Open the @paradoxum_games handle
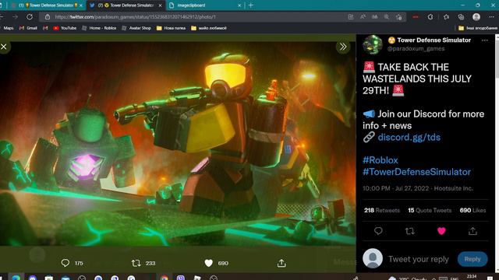This screenshot has height=280, width=499. click(416, 48)
